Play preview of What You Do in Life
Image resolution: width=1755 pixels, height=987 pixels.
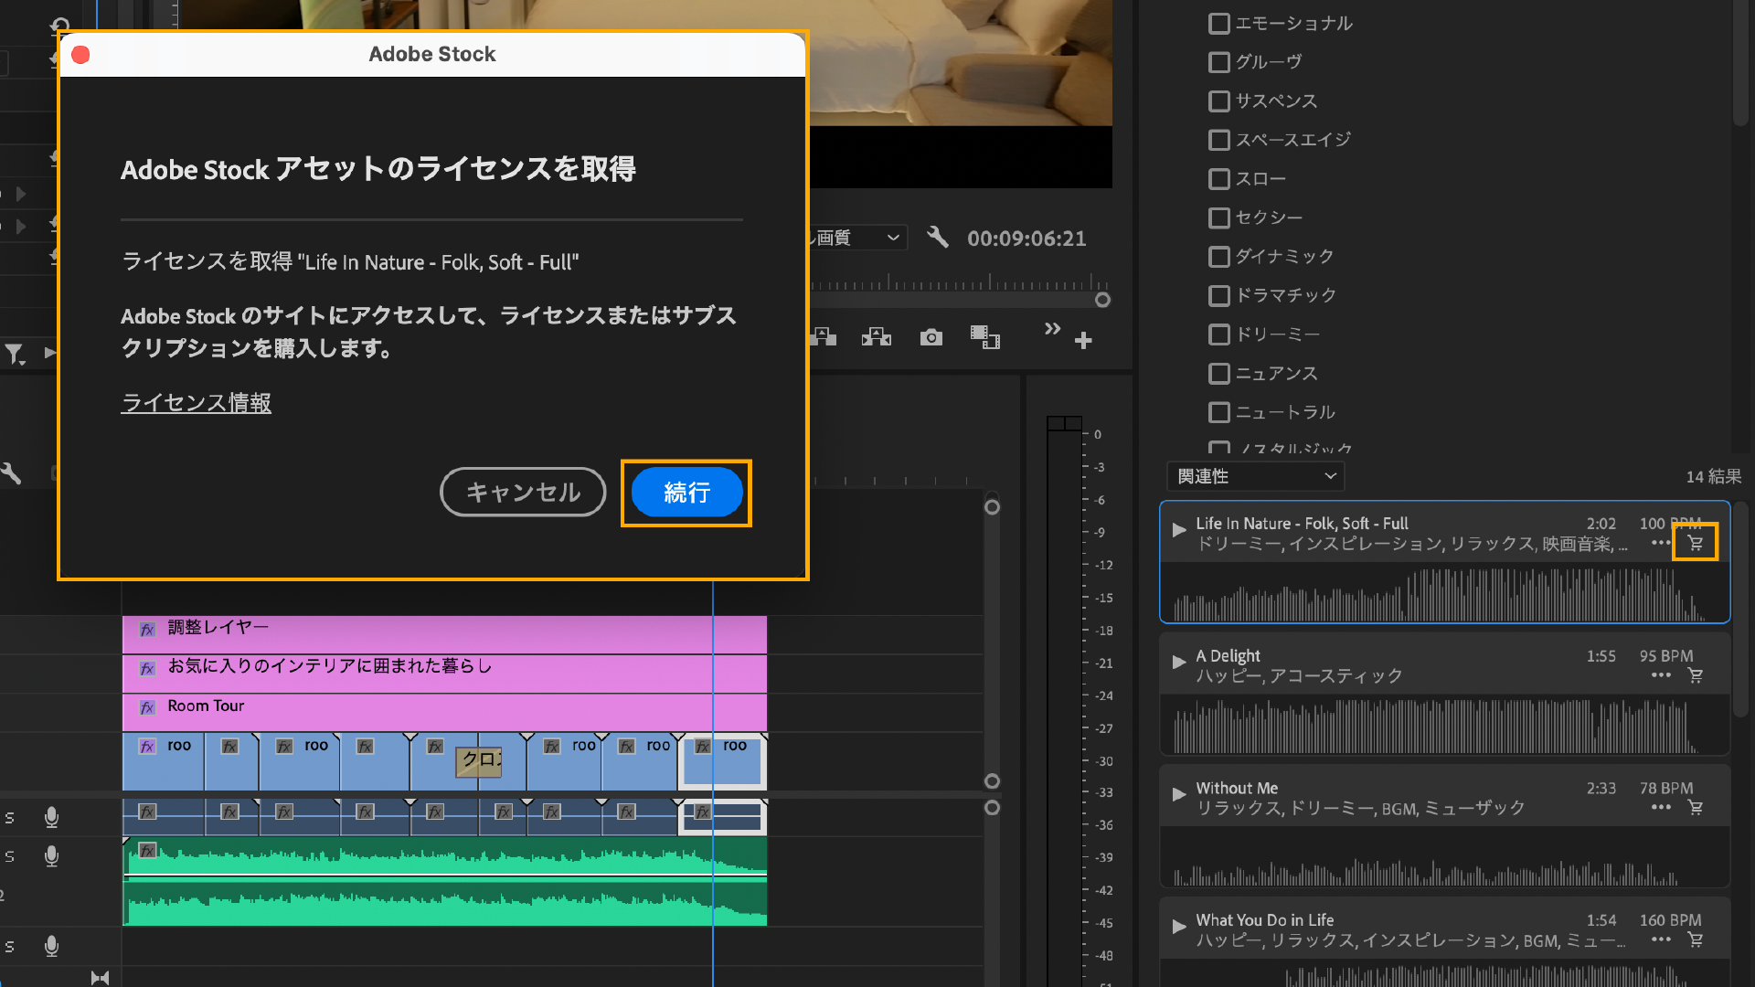pos(1178,927)
